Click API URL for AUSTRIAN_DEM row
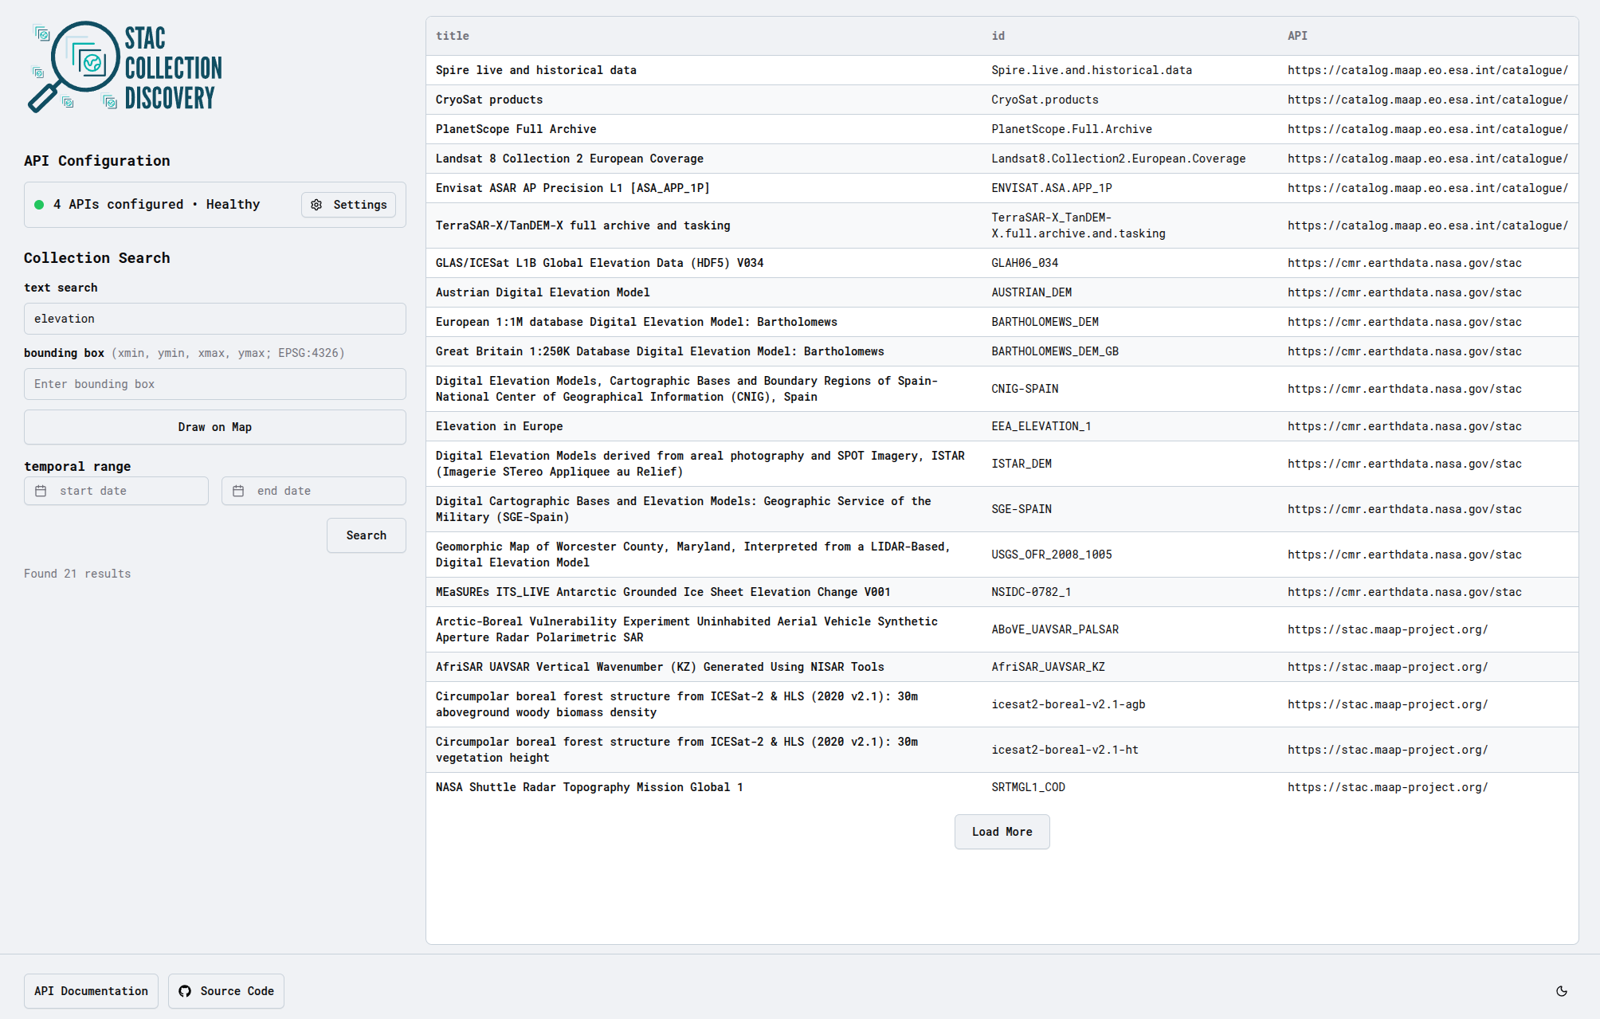 point(1405,292)
